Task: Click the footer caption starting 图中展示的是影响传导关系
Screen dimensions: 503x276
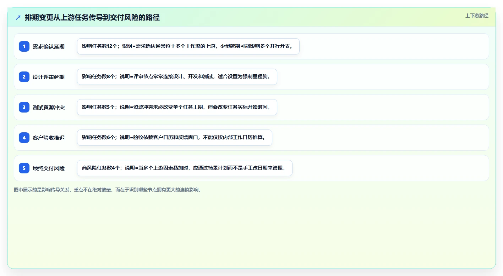Action: (109, 190)
